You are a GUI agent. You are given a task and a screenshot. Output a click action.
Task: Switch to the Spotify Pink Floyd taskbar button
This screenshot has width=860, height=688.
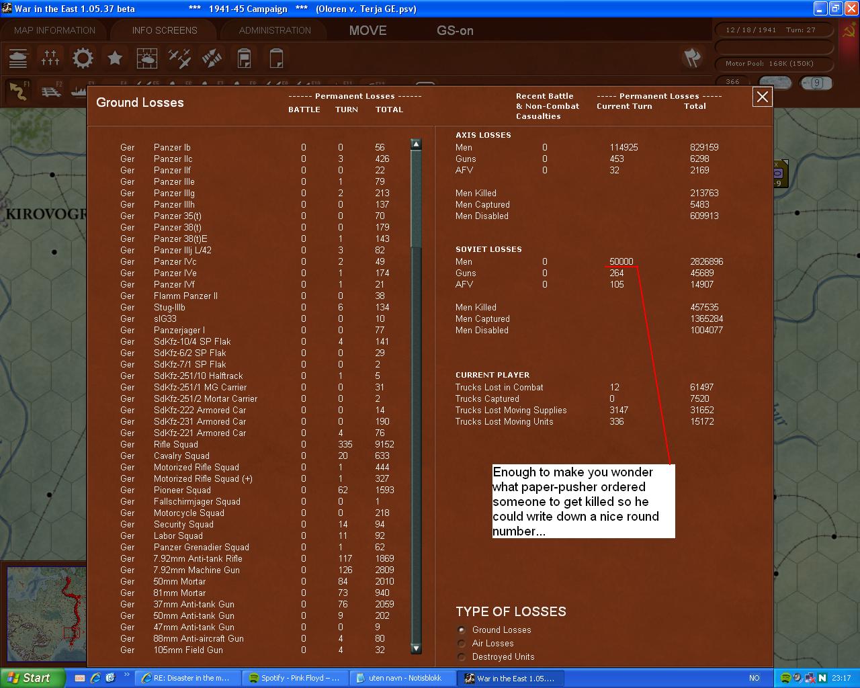pos(296,678)
